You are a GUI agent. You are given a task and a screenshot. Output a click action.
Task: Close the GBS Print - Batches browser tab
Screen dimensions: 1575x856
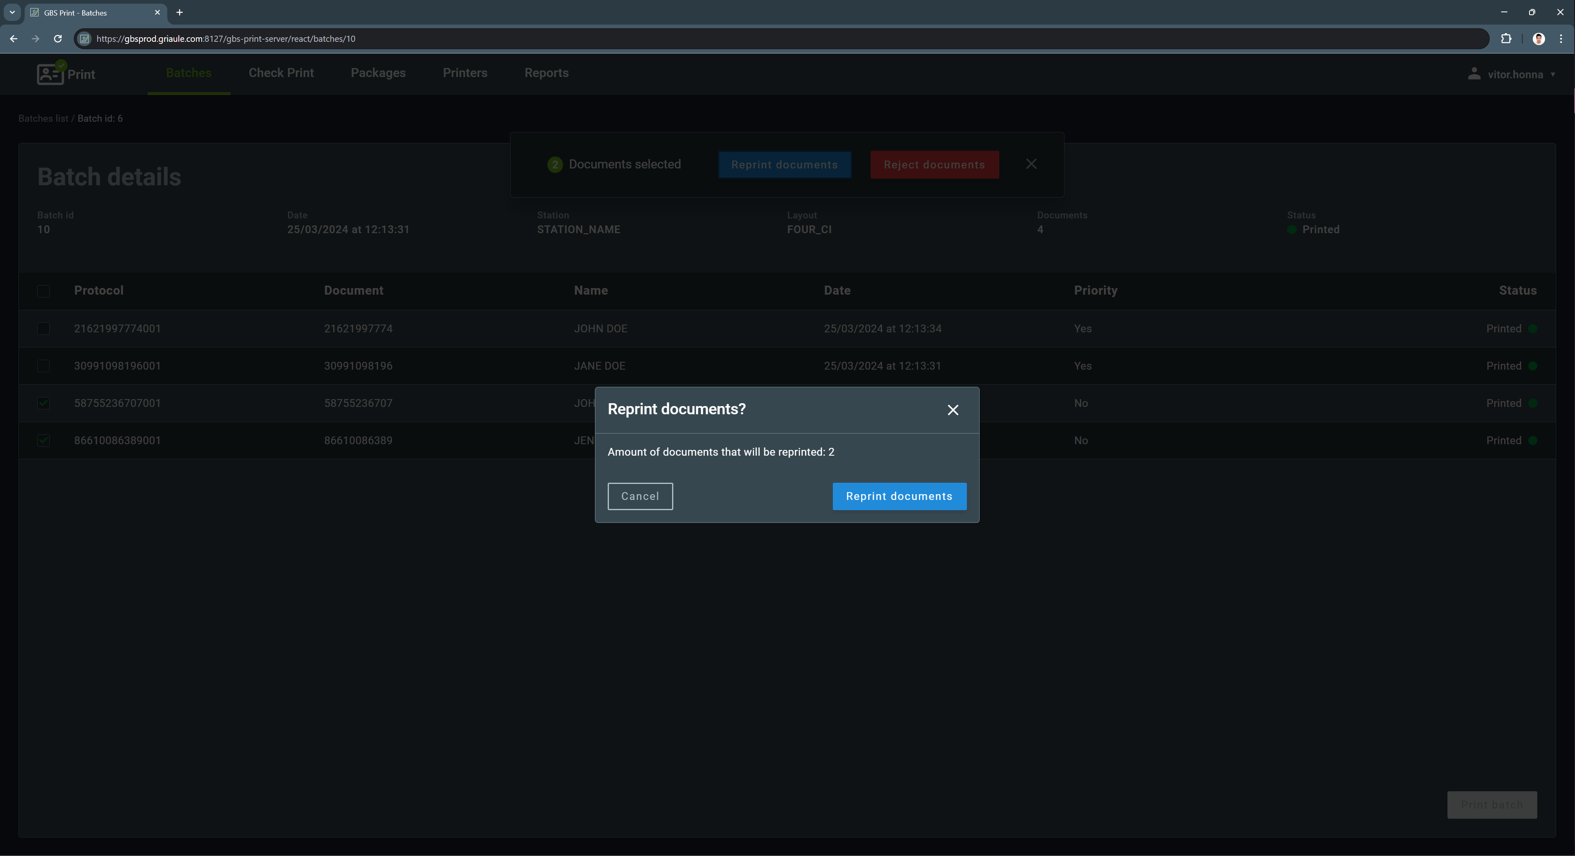[x=157, y=12]
